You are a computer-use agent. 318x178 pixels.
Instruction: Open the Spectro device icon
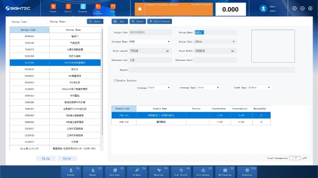tap(68, 8)
